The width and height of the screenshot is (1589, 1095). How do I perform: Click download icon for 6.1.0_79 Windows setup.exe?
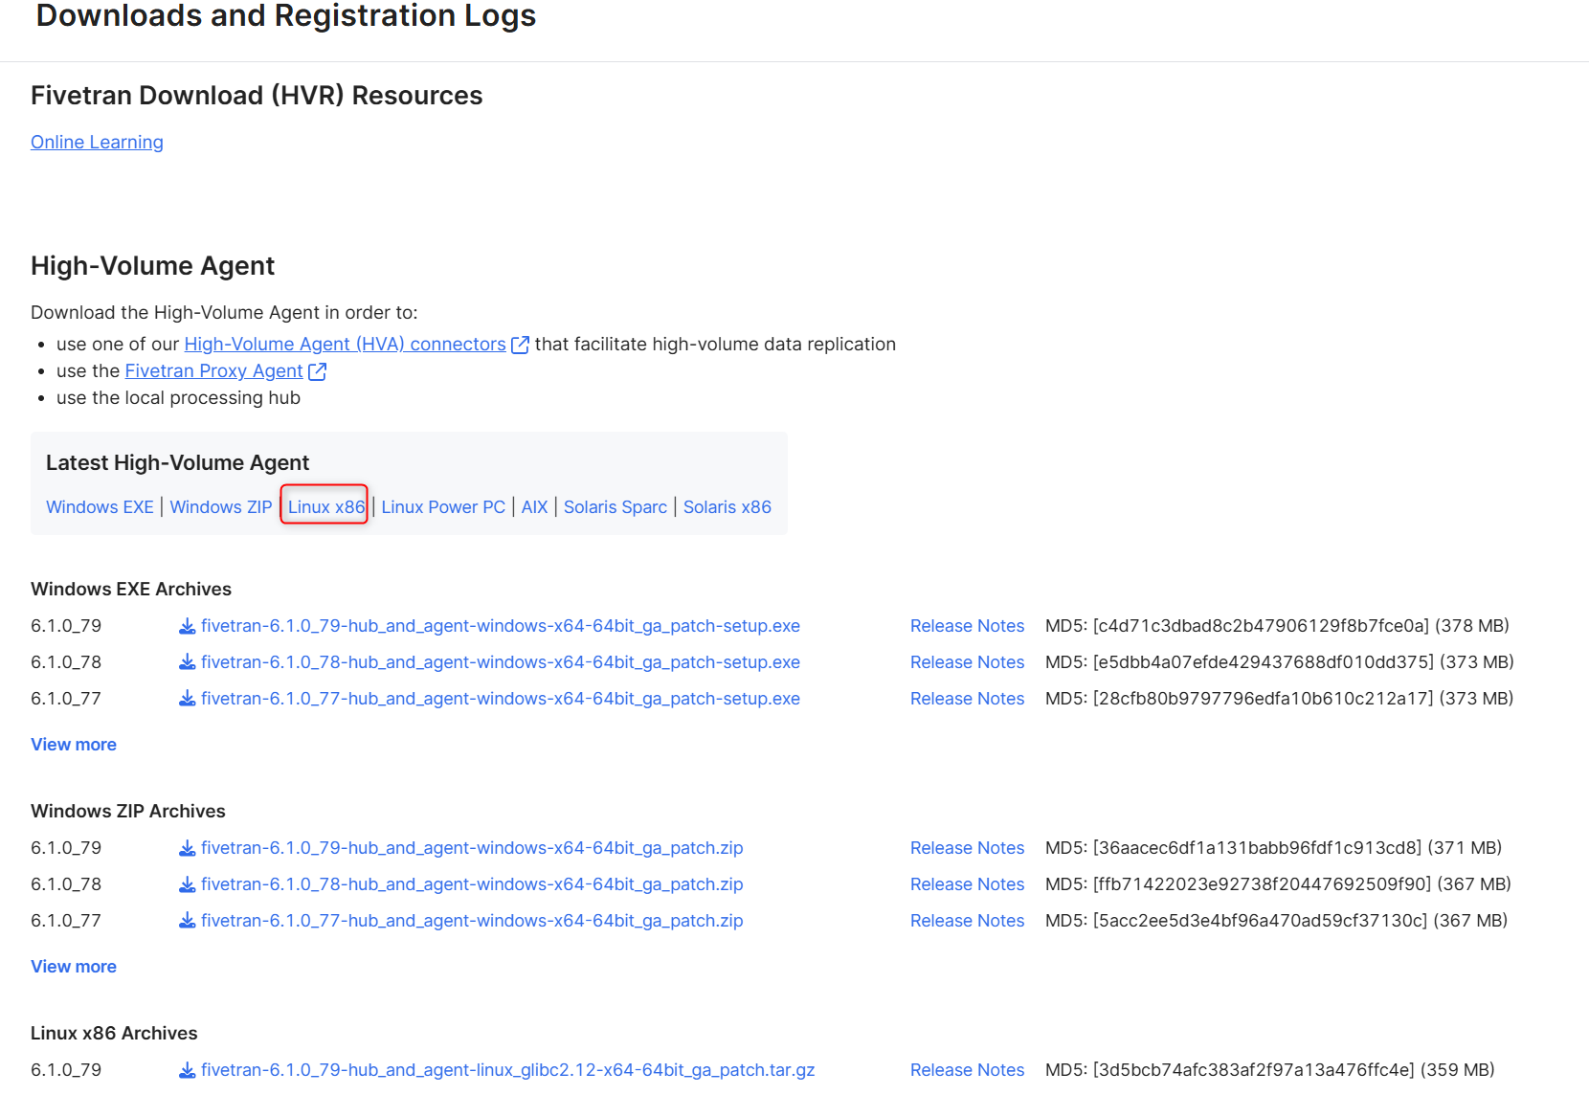tap(188, 626)
